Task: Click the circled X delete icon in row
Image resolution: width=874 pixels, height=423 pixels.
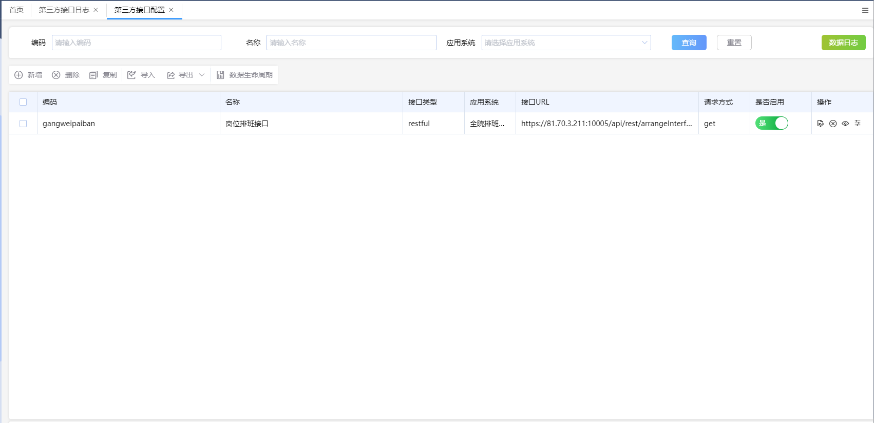Action: coord(833,124)
